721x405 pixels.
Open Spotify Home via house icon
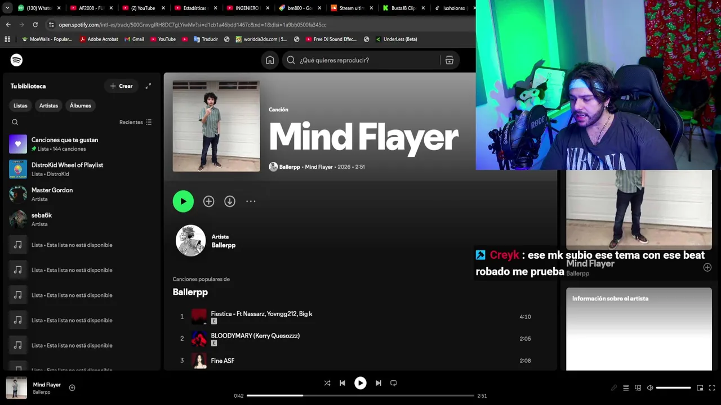pyautogui.click(x=270, y=60)
